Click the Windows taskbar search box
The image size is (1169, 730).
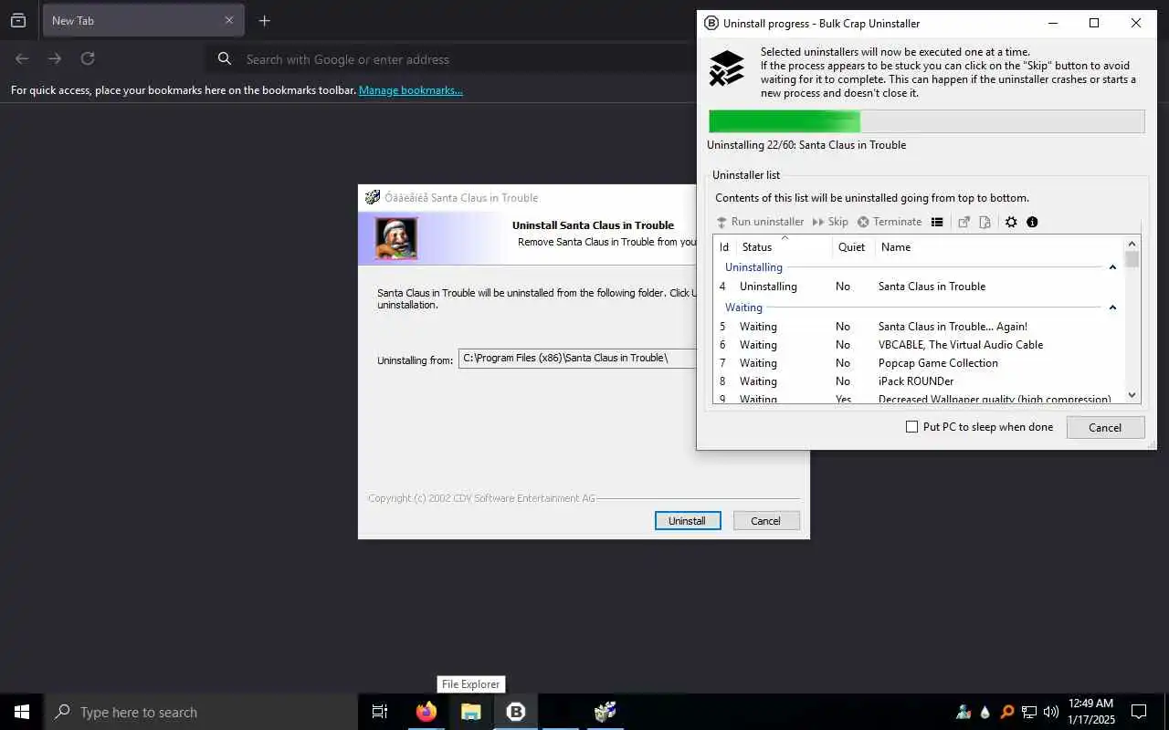(x=201, y=712)
